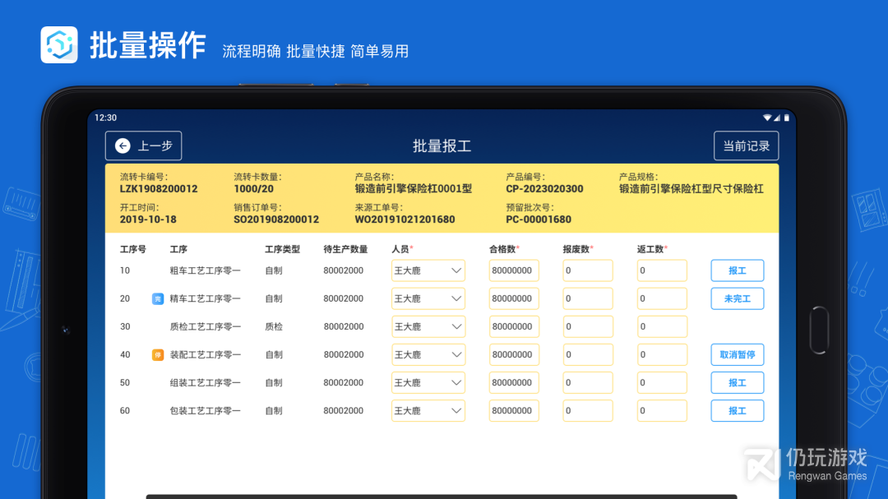Click the Rengwan Games watermark logo
This screenshot has width=888, height=499.
point(760,464)
